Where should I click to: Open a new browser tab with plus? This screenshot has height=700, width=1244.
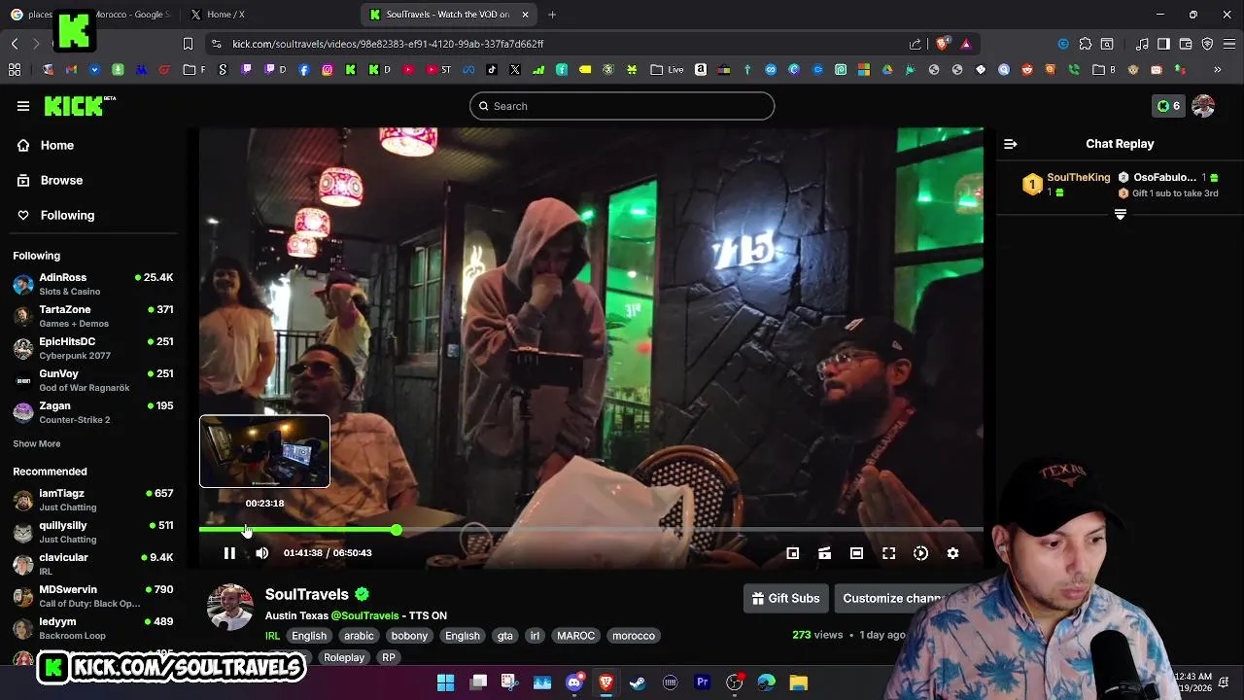552,15
